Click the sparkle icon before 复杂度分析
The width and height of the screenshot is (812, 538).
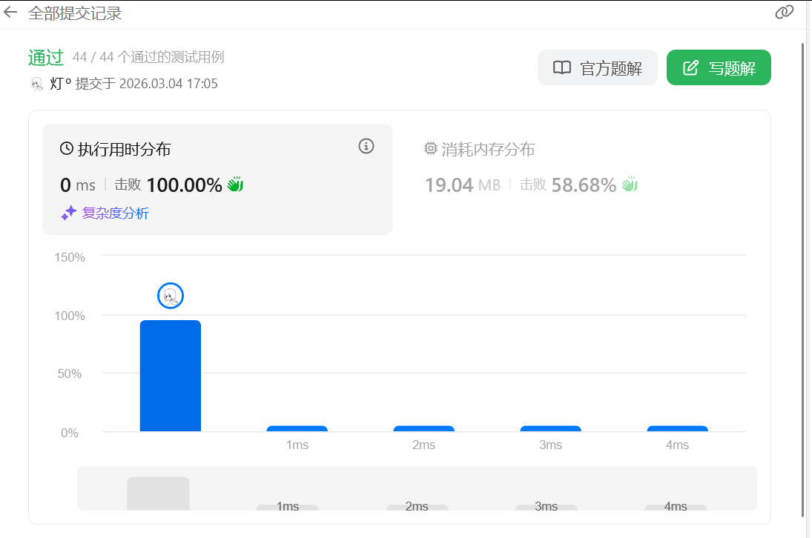[69, 213]
